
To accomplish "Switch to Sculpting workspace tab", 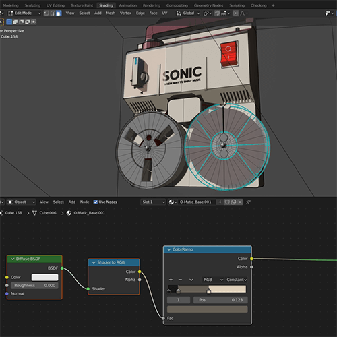I will 32,5.
